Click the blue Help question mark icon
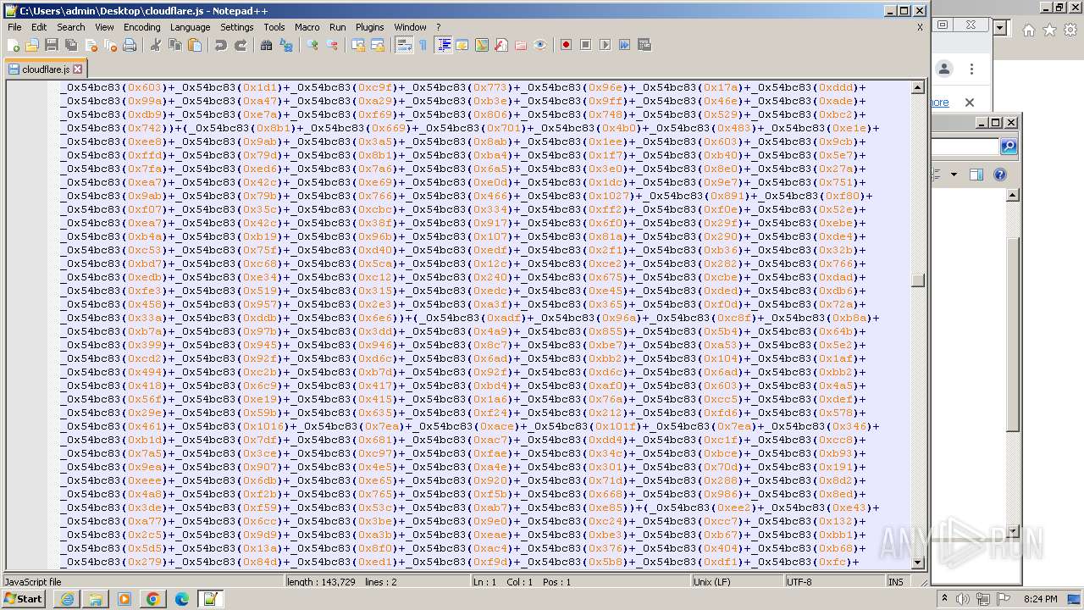This screenshot has height=610, width=1084. [x=1000, y=175]
